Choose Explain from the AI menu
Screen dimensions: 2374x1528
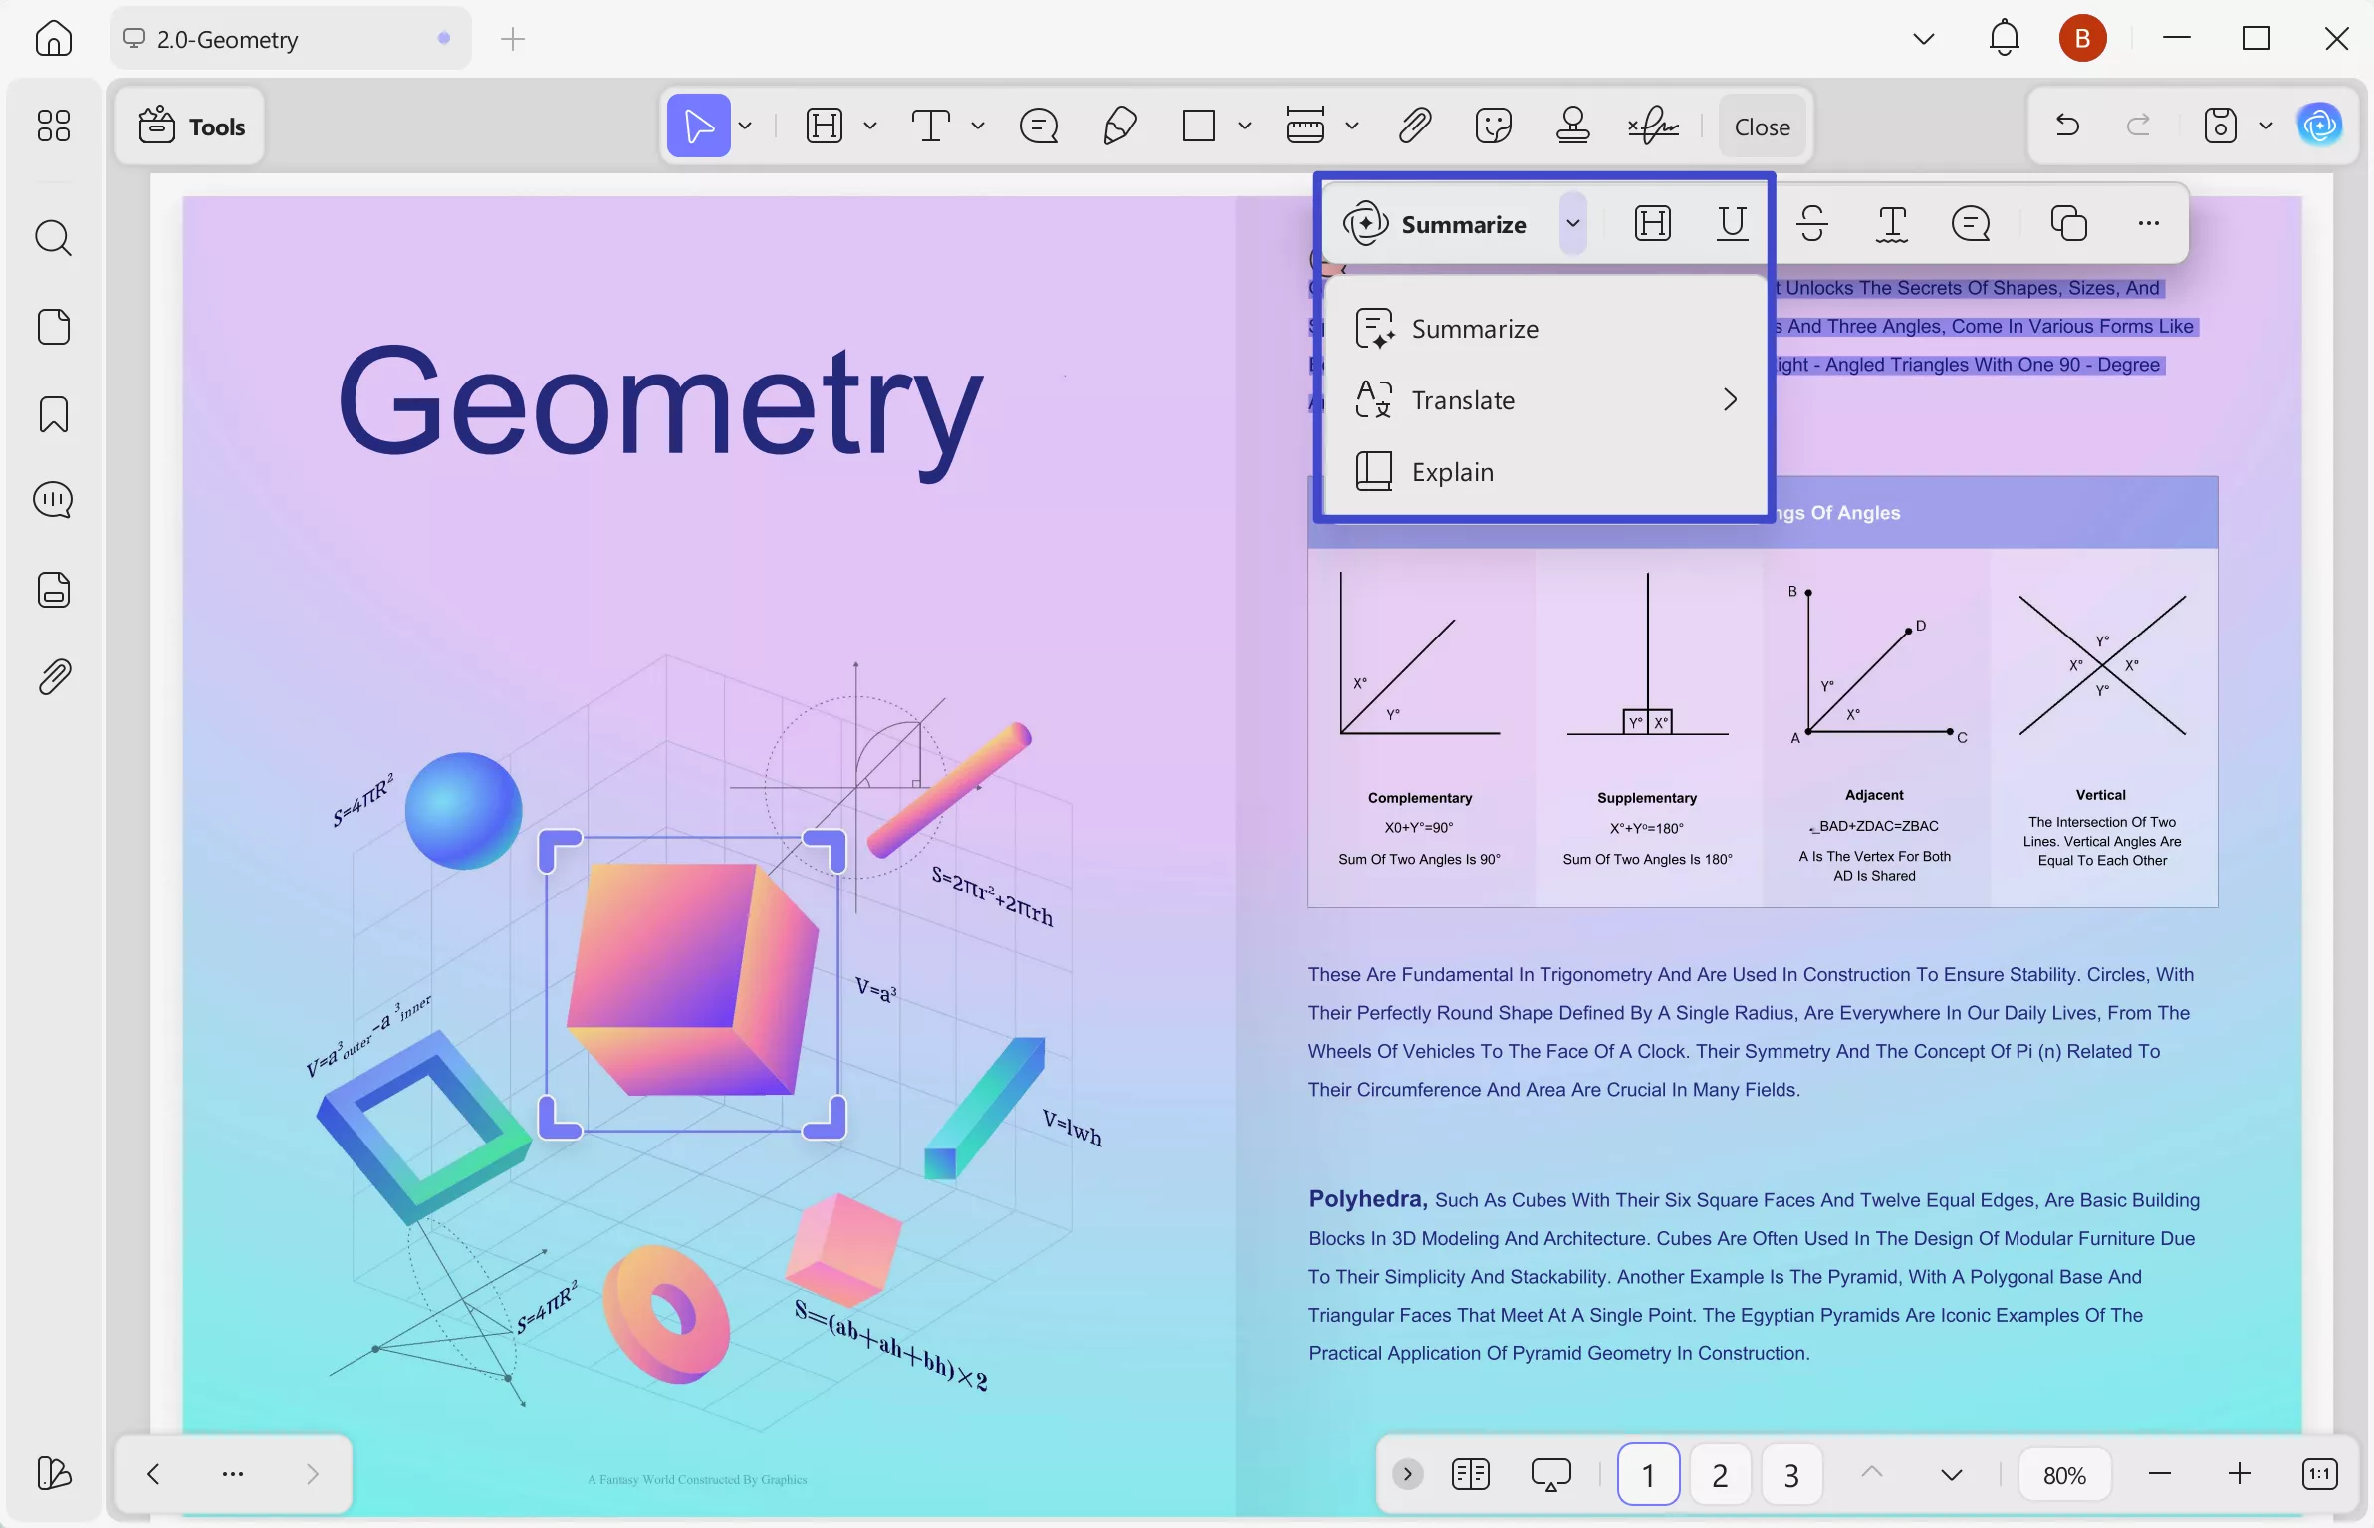point(1453,470)
